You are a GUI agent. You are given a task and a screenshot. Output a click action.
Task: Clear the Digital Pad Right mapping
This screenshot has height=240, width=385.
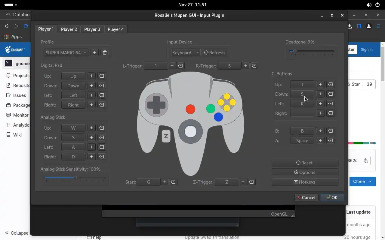pos(102,105)
